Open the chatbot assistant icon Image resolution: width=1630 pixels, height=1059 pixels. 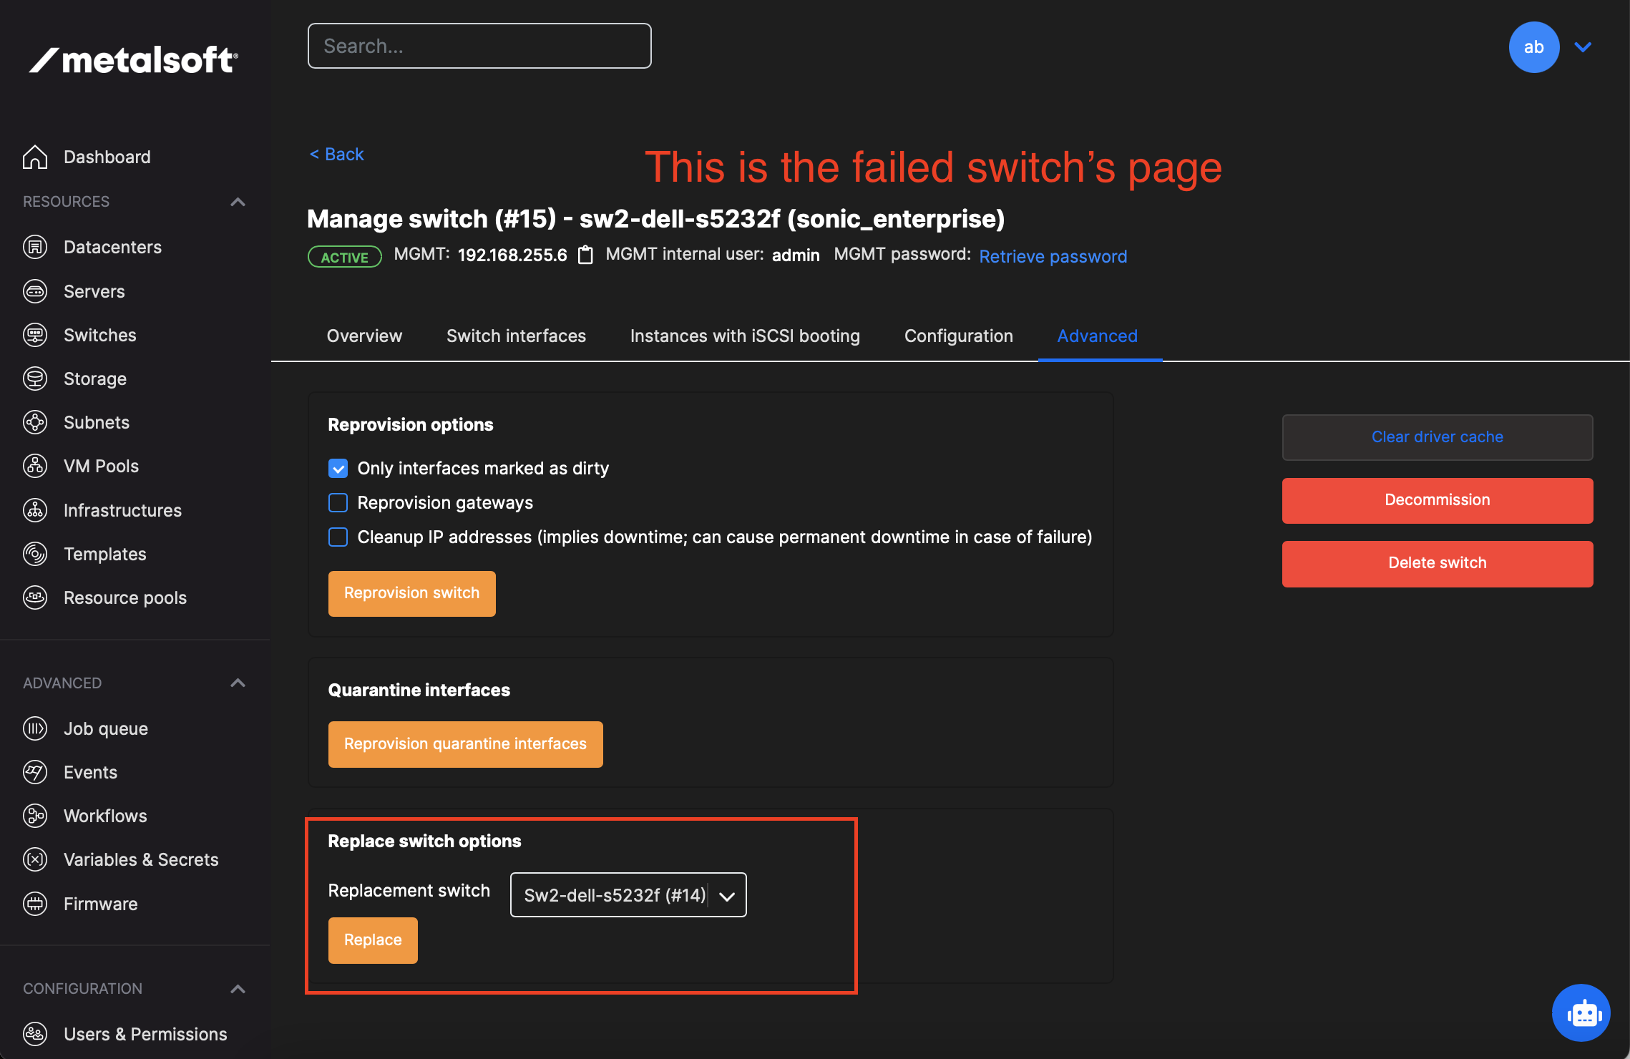(x=1581, y=1013)
